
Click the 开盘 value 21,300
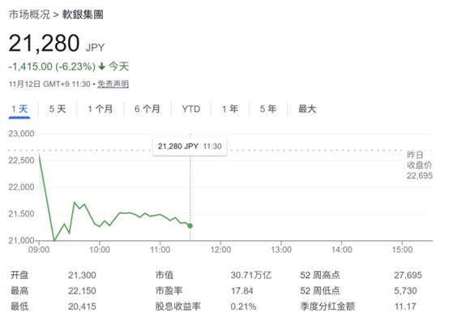(82, 275)
